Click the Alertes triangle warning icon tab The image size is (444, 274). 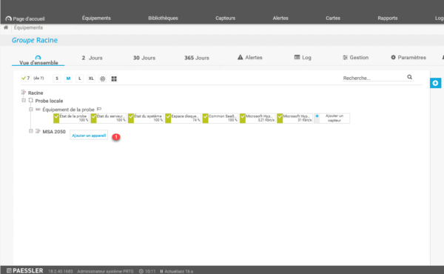[x=250, y=58]
